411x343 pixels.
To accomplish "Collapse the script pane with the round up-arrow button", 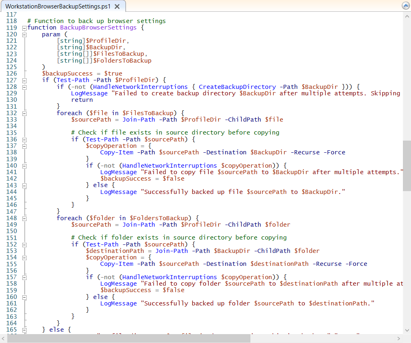I will pyautogui.click(x=406, y=6).
